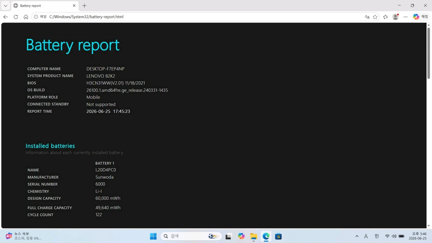
Task: Click the IME A mode indicator
Action: point(366,236)
